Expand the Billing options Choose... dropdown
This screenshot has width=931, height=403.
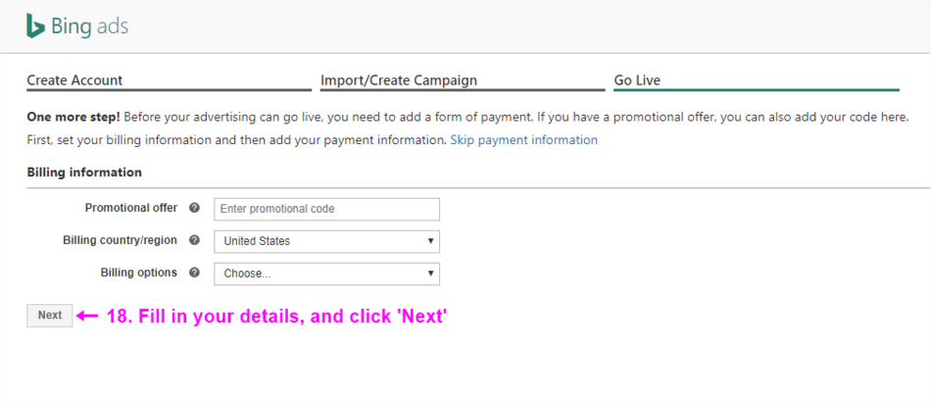click(x=326, y=274)
